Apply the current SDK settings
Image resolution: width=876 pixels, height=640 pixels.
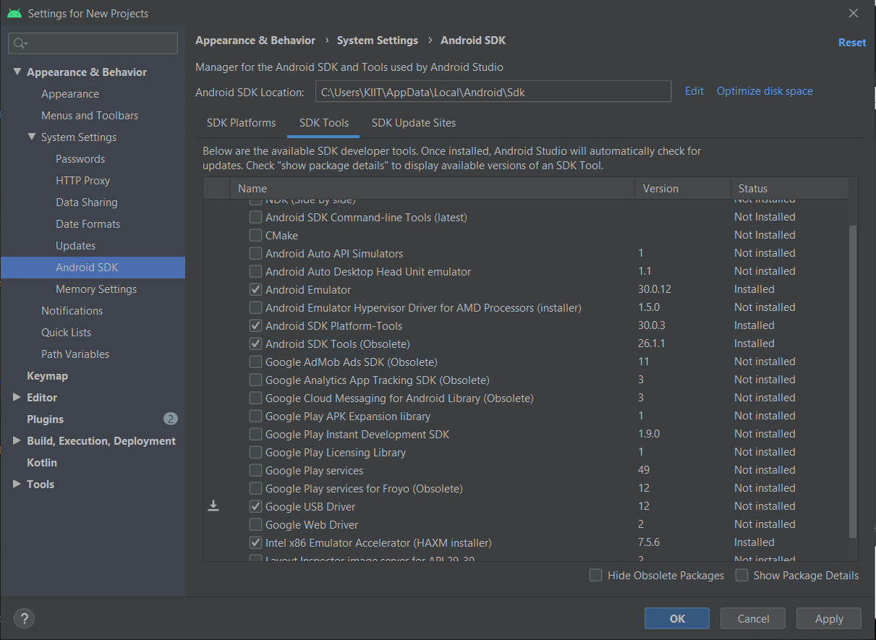828,618
